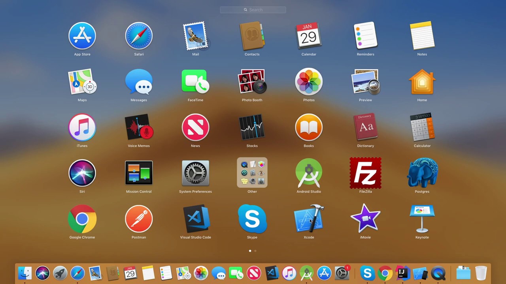Open the folder stack in the Dock
Image resolution: width=506 pixels, height=284 pixels.
pos(463,273)
